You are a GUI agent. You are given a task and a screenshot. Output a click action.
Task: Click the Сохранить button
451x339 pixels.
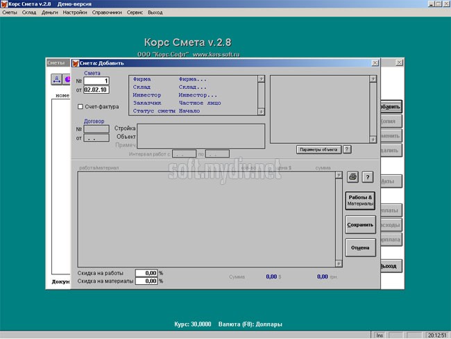point(360,224)
